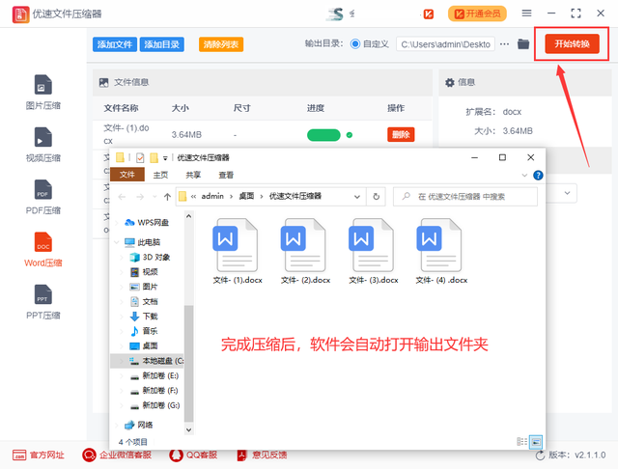618x469 pixels.
Task: Select 下载 folder in navigation tree
Action: coord(144,317)
